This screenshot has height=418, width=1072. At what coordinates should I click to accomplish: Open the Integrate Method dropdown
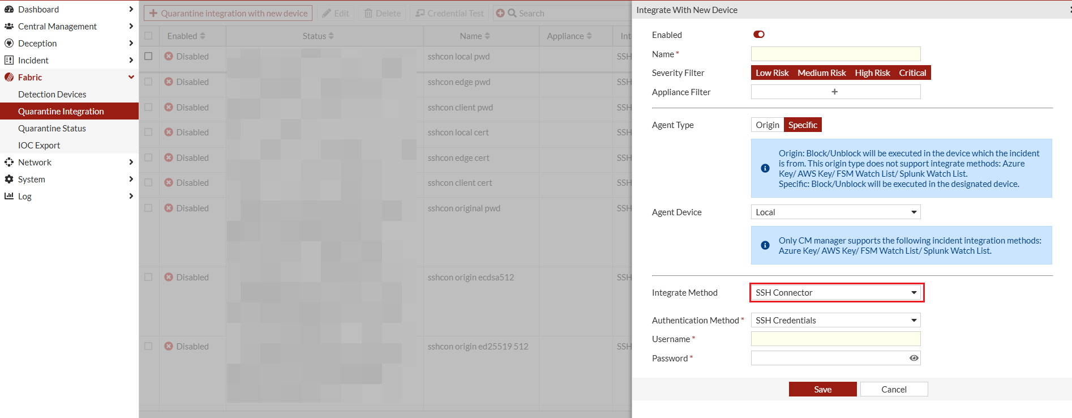click(x=836, y=293)
